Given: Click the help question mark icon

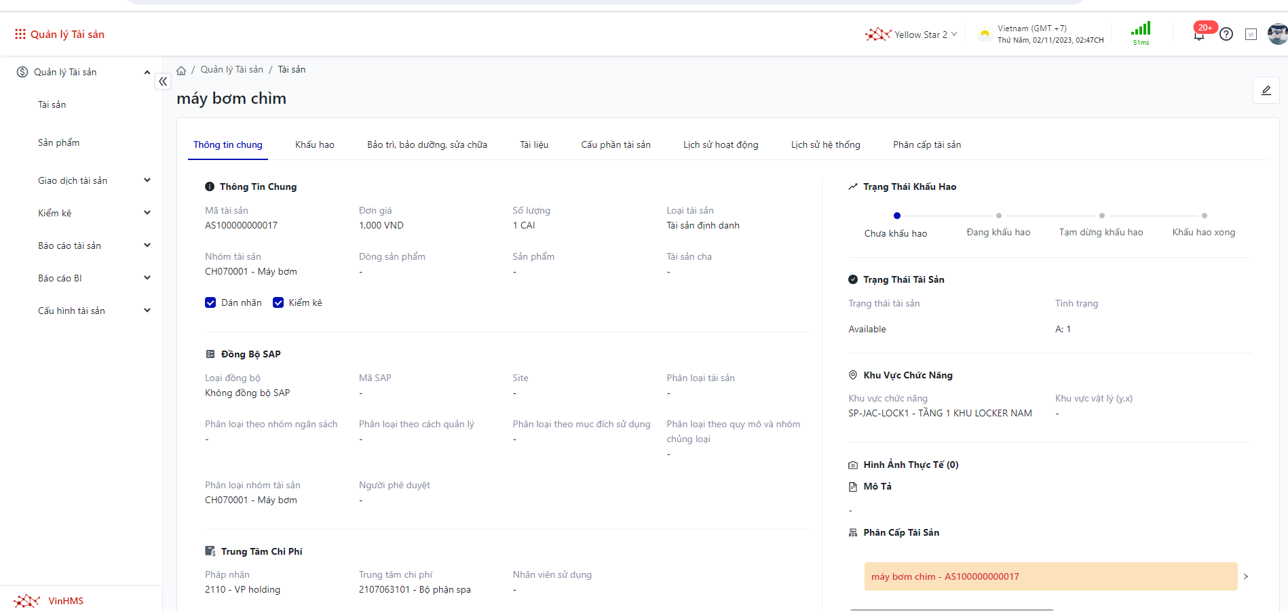Looking at the screenshot, I should (x=1226, y=34).
